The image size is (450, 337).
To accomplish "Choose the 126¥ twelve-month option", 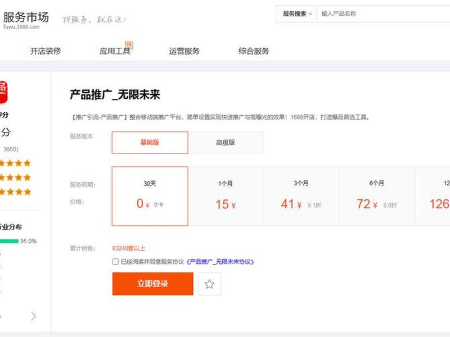I will coord(433,196).
